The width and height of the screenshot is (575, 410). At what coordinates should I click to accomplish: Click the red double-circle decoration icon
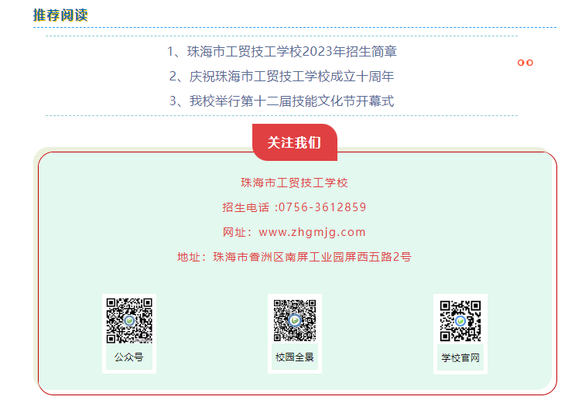tap(525, 63)
